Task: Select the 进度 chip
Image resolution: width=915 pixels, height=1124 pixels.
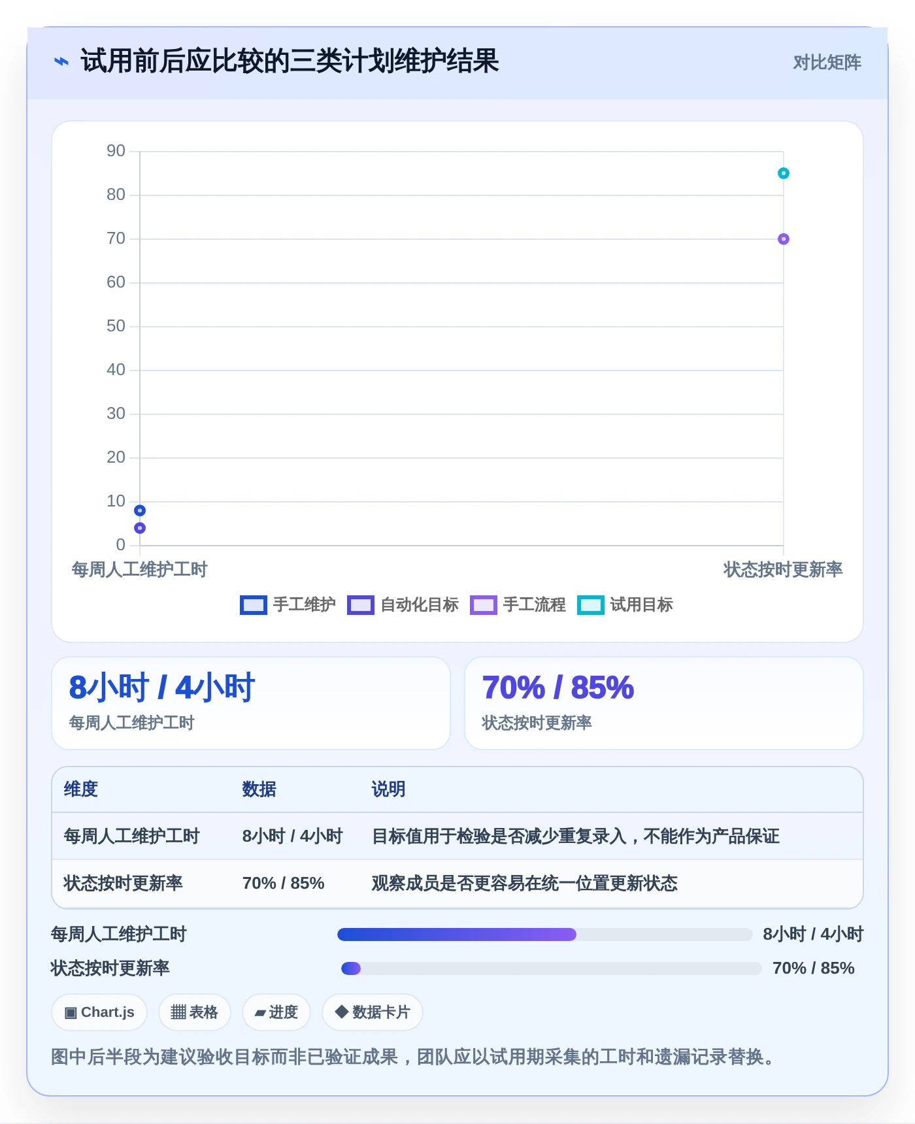Action: (x=276, y=1012)
